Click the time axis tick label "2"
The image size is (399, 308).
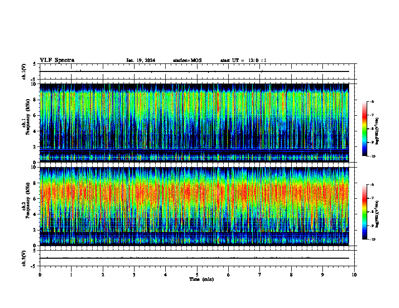coord(103,275)
